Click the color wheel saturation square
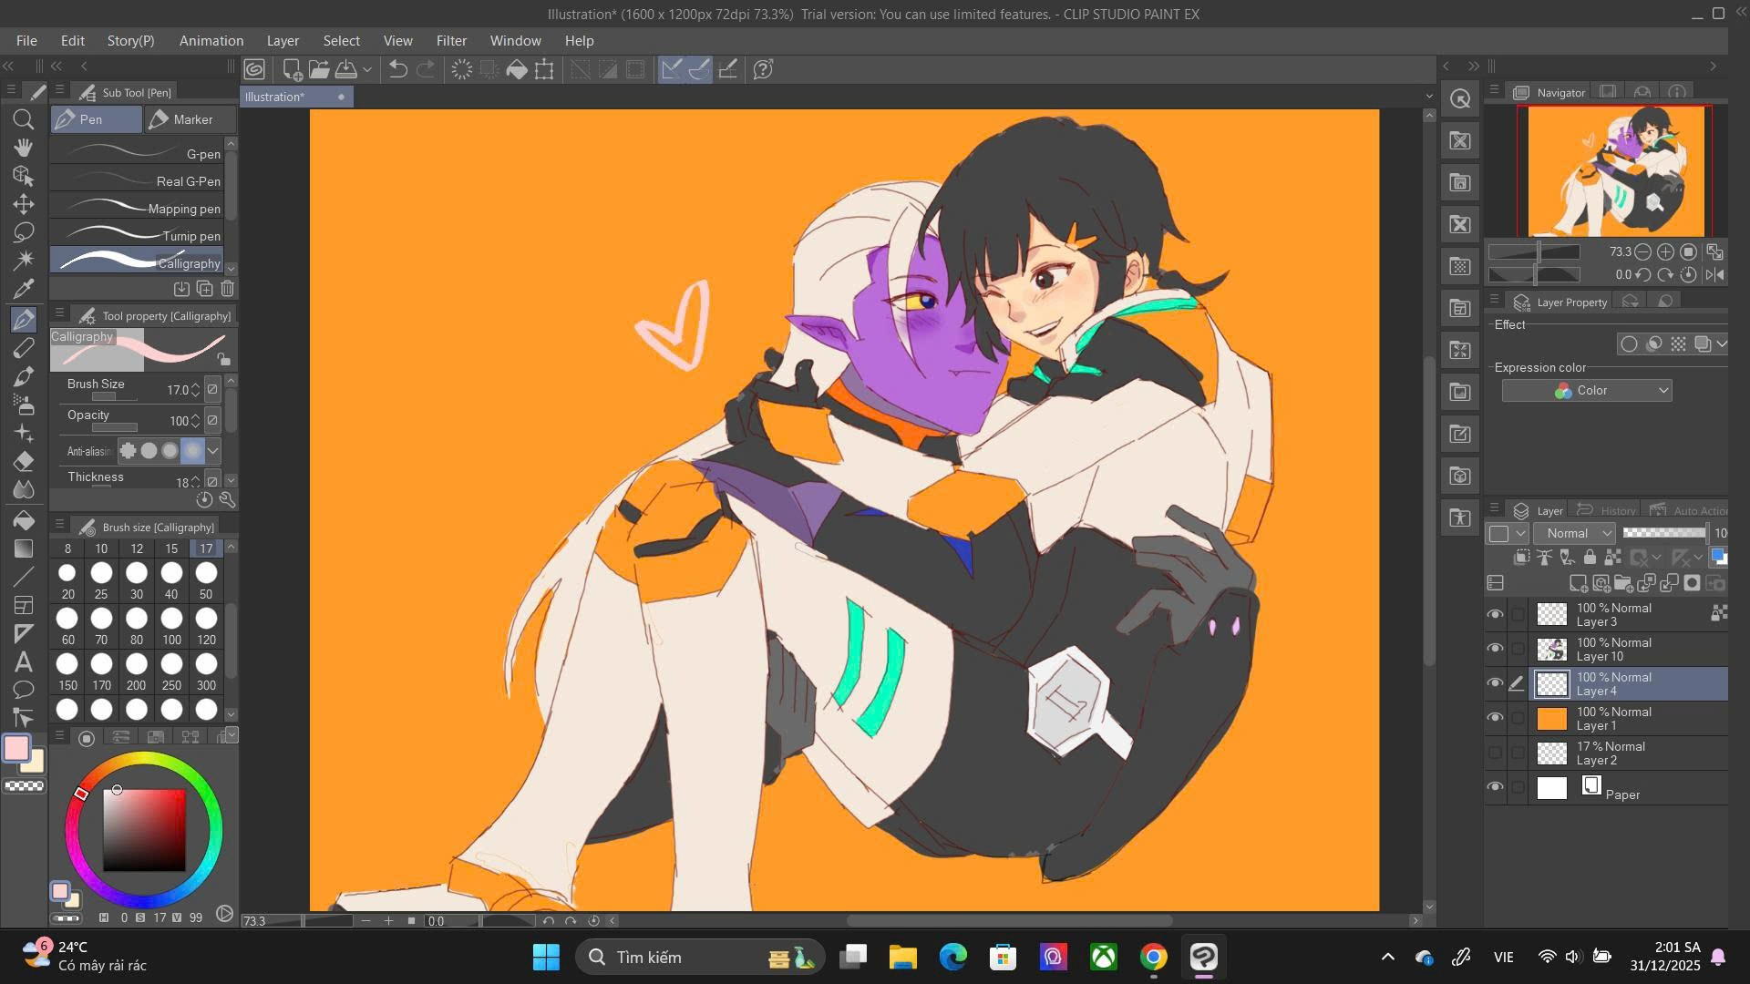 click(x=144, y=830)
